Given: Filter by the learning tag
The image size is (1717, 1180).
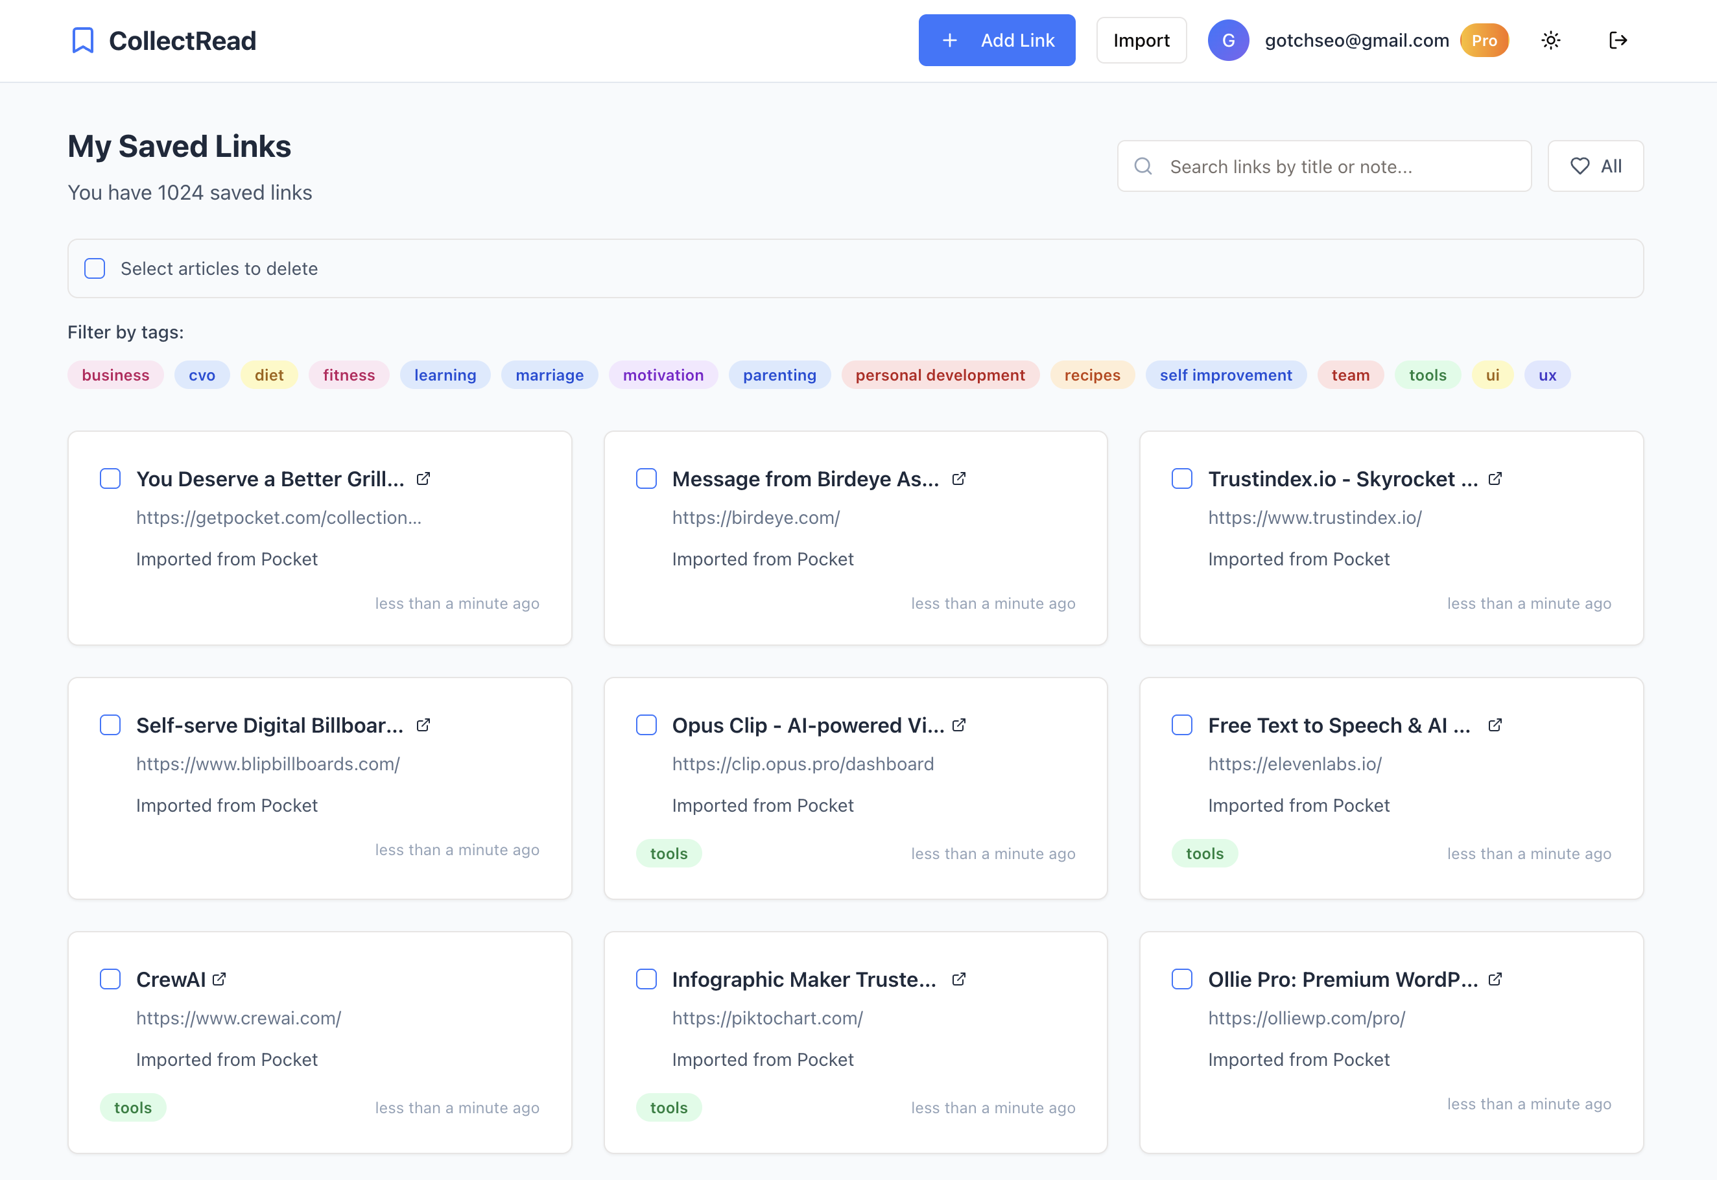Looking at the screenshot, I should click(x=445, y=375).
